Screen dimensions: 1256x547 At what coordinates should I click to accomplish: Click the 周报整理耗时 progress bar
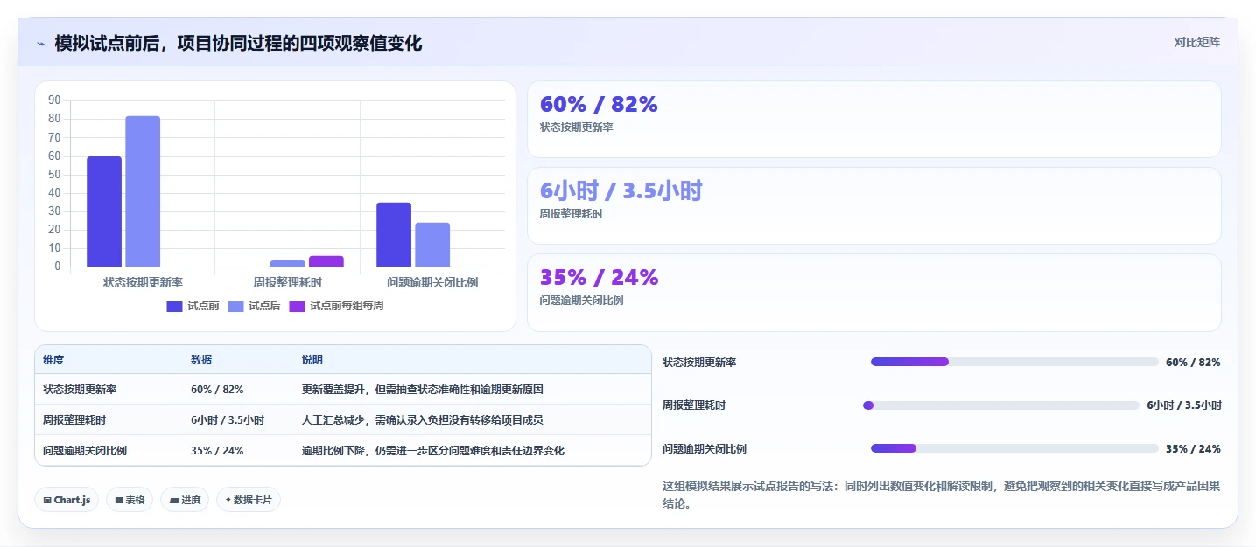1001,405
